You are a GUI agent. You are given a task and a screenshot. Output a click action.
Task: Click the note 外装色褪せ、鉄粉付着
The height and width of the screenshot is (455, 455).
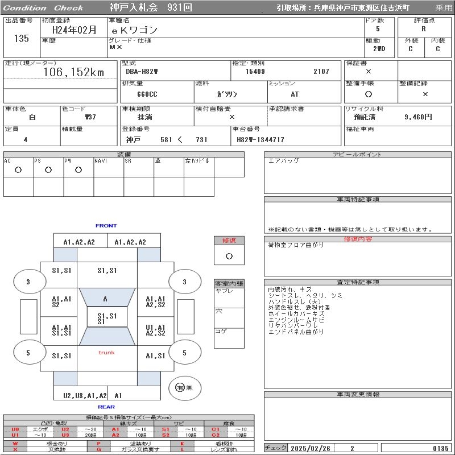coord(299,307)
